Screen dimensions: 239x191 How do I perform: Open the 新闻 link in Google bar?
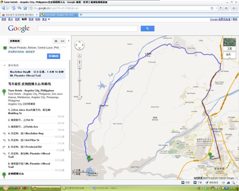[31, 19]
